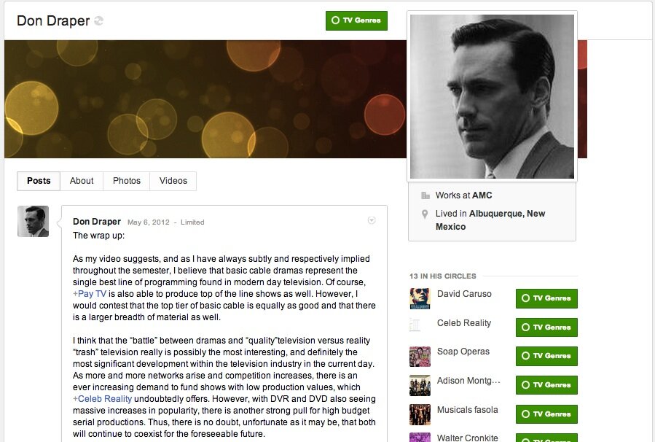
Task: Open the post options dropdown arrow
Action: [372, 220]
